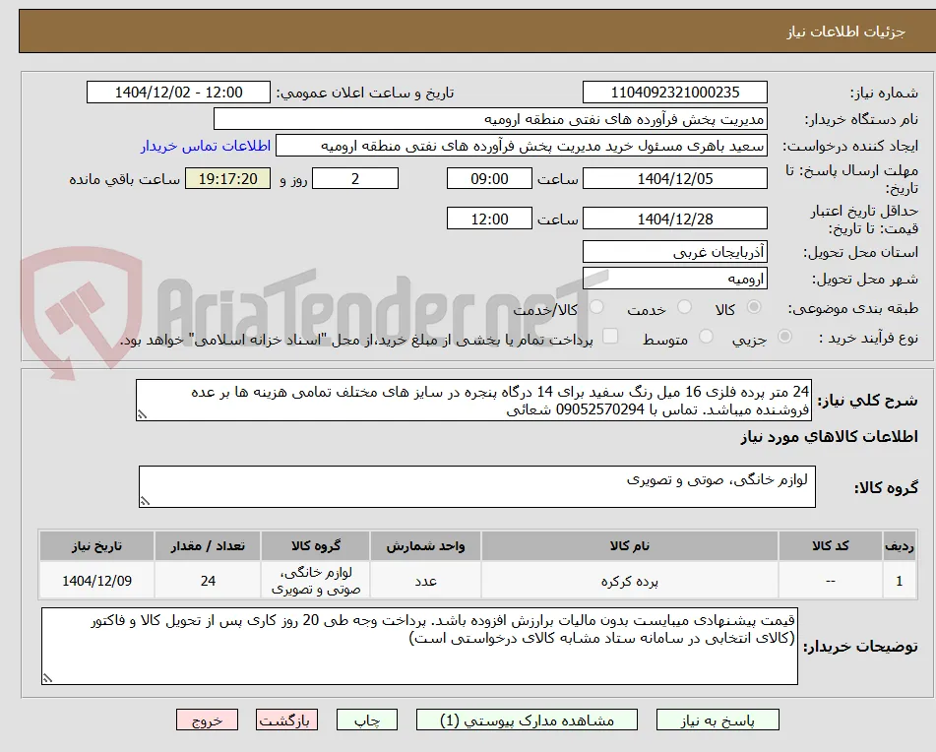Image resolution: width=936 pixels, height=752 pixels.
Task: Click the نام دستگاه خریدار field
Action: [490, 119]
